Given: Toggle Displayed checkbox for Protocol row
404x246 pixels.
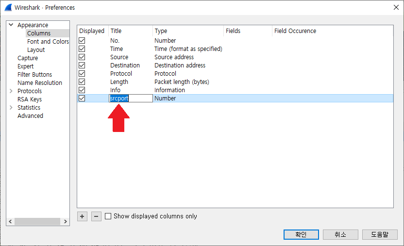Looking at the screenshot, I should click(82, 73).
